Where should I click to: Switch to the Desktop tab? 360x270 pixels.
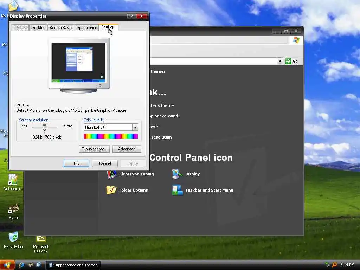(38, 27)
